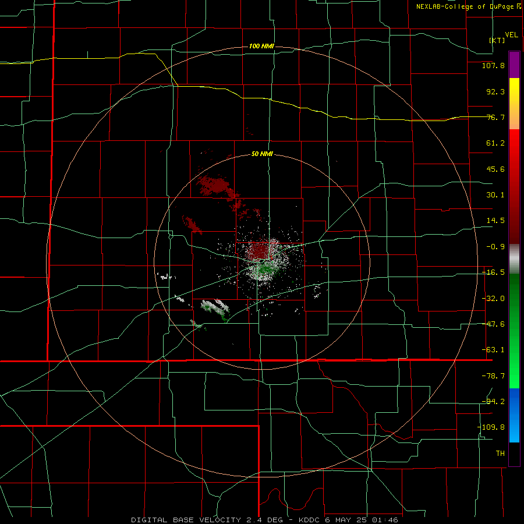The width and height of the screenshot is (524, 524).
Task: Click the -109.8 velocity scale value
Action: click(491, 427)
